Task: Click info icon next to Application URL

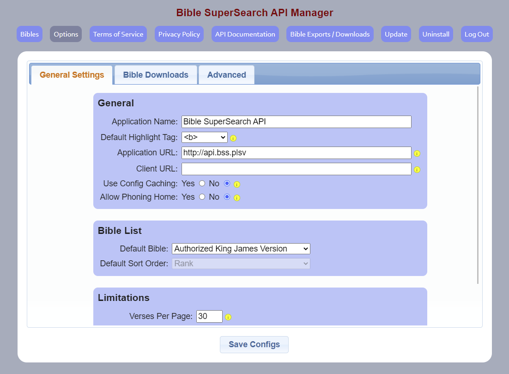Action: pos(417,153)
